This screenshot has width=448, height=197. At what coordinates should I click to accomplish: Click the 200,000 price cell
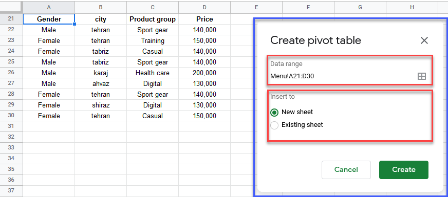pos(204,73)
